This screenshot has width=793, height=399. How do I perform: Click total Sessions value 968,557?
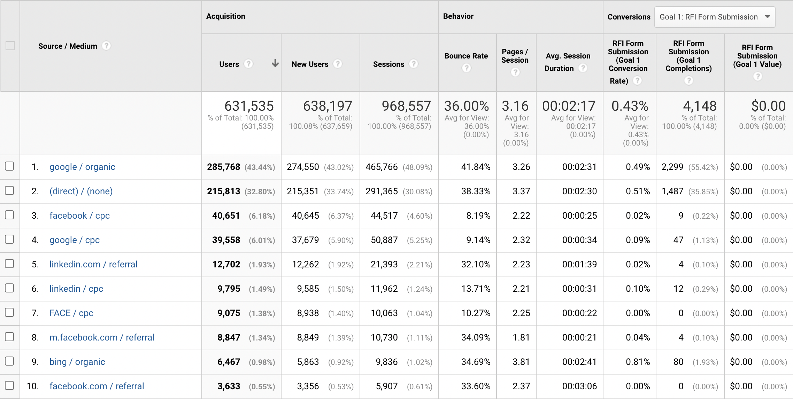[x=406, y=106]
